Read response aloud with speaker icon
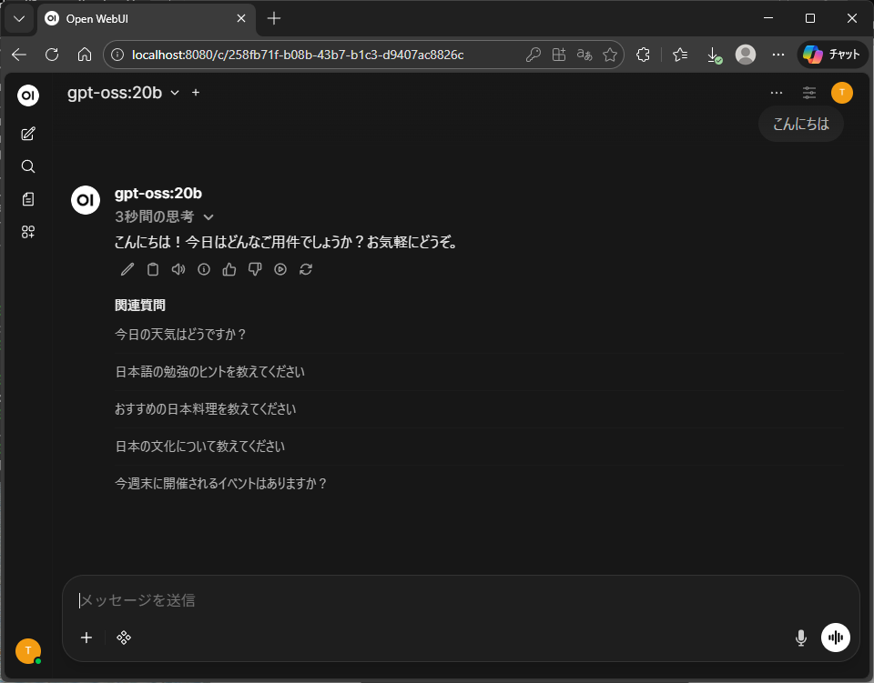874x683 pixels. pyautogui.click(x=178, y=269)
